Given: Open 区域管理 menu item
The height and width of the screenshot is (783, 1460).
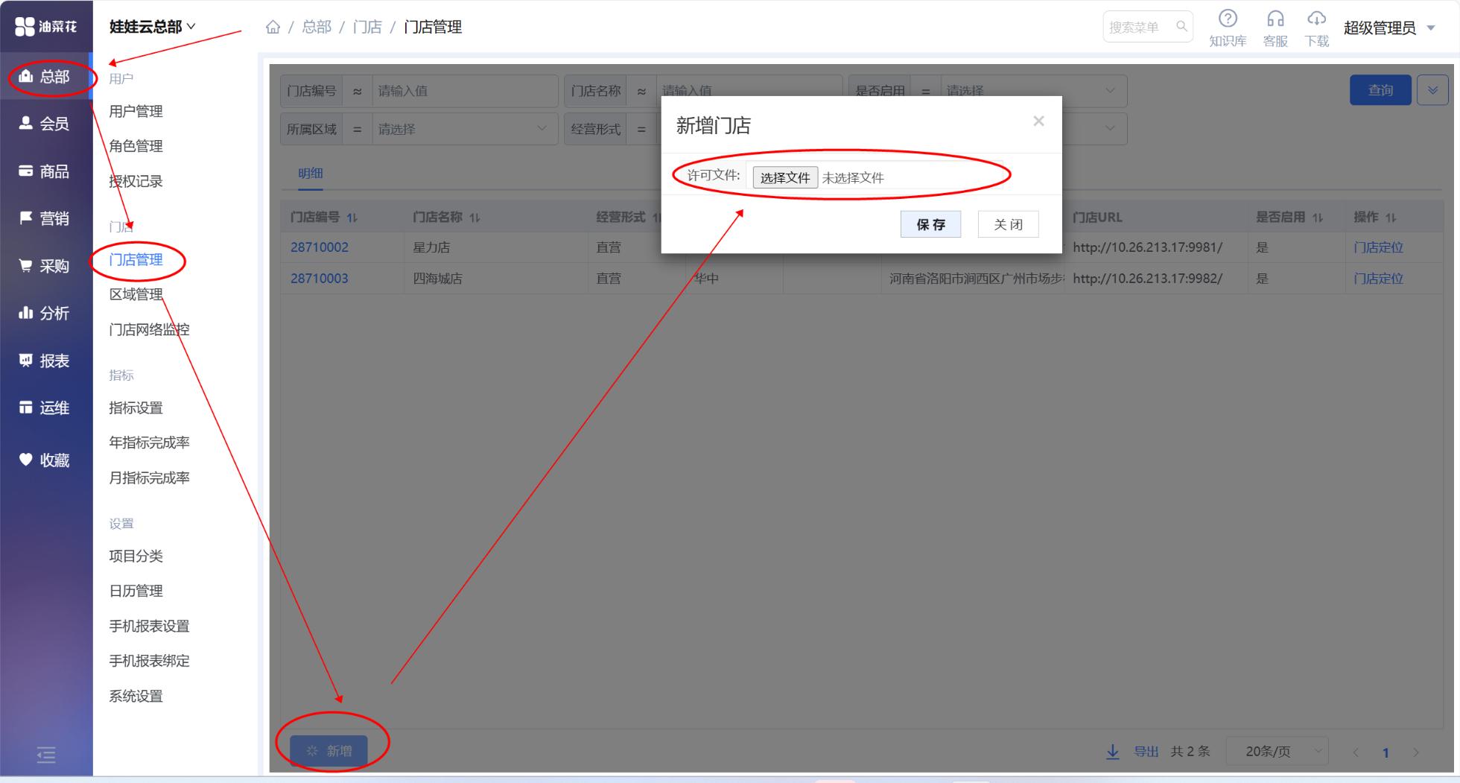Looking at the screenshot, I should pyautogui.click(x=136, y=294).
